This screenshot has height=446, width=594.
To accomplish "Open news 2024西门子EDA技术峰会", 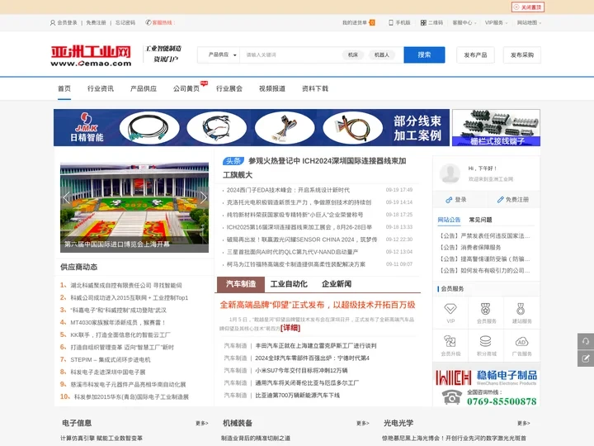I will click(288, 190).
